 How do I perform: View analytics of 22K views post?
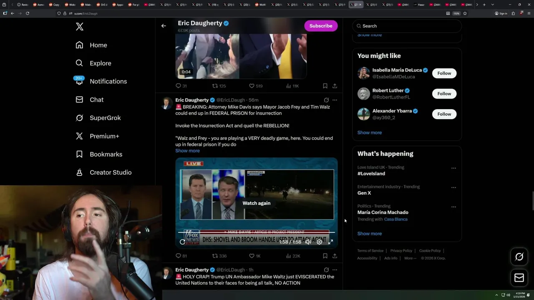[293, 256]
